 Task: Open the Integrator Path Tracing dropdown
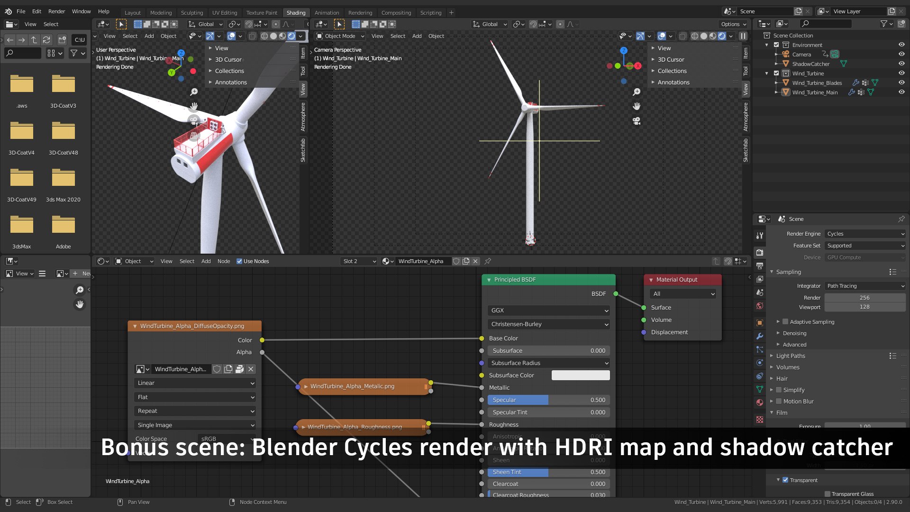(x=865, y=286)
